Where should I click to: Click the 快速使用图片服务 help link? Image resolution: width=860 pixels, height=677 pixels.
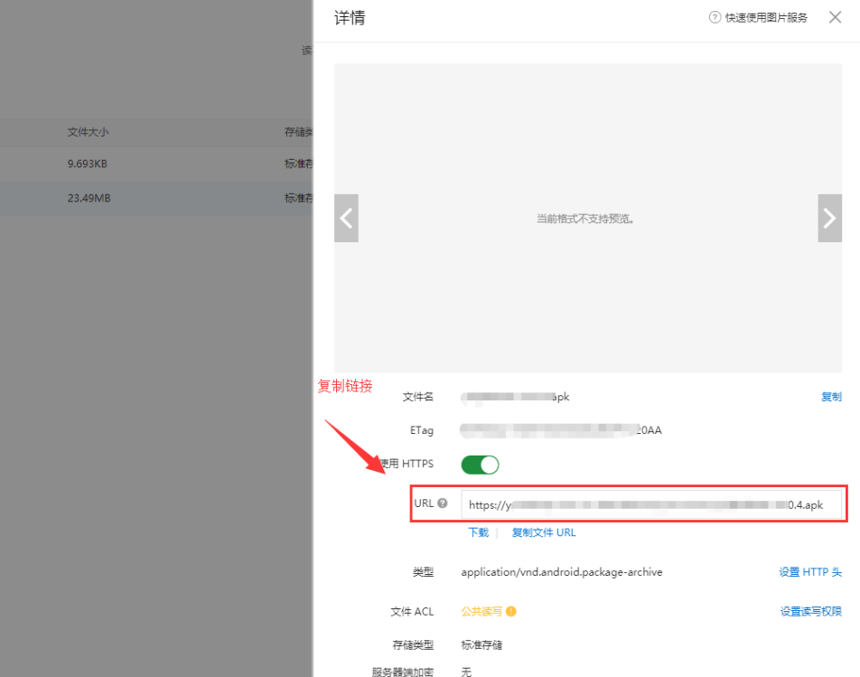766,18
